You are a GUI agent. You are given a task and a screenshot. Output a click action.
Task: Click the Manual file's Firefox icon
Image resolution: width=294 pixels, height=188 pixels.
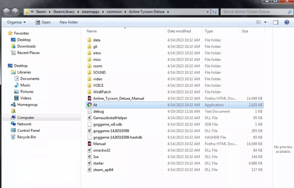tap(90, 144)
